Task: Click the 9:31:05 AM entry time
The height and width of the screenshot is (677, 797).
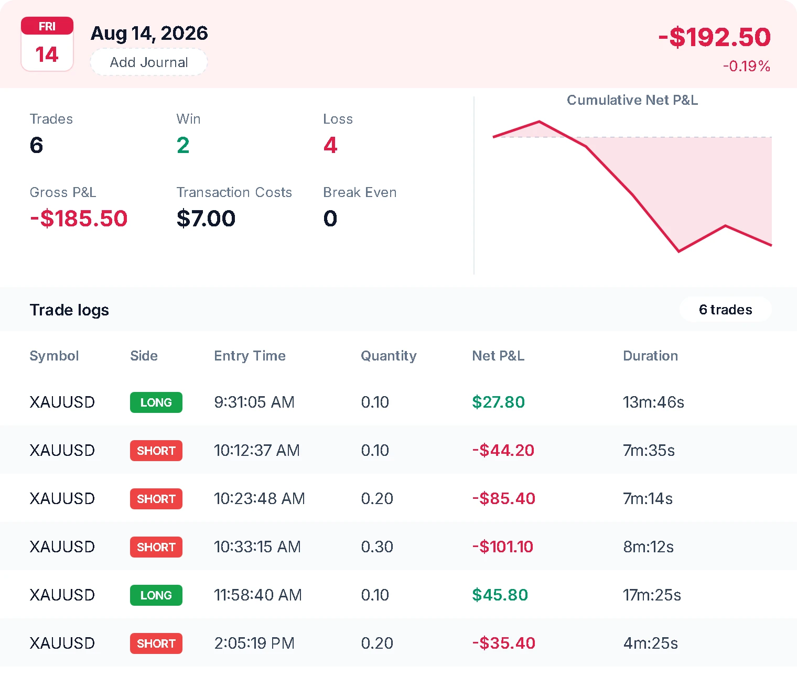Action: 254,402
